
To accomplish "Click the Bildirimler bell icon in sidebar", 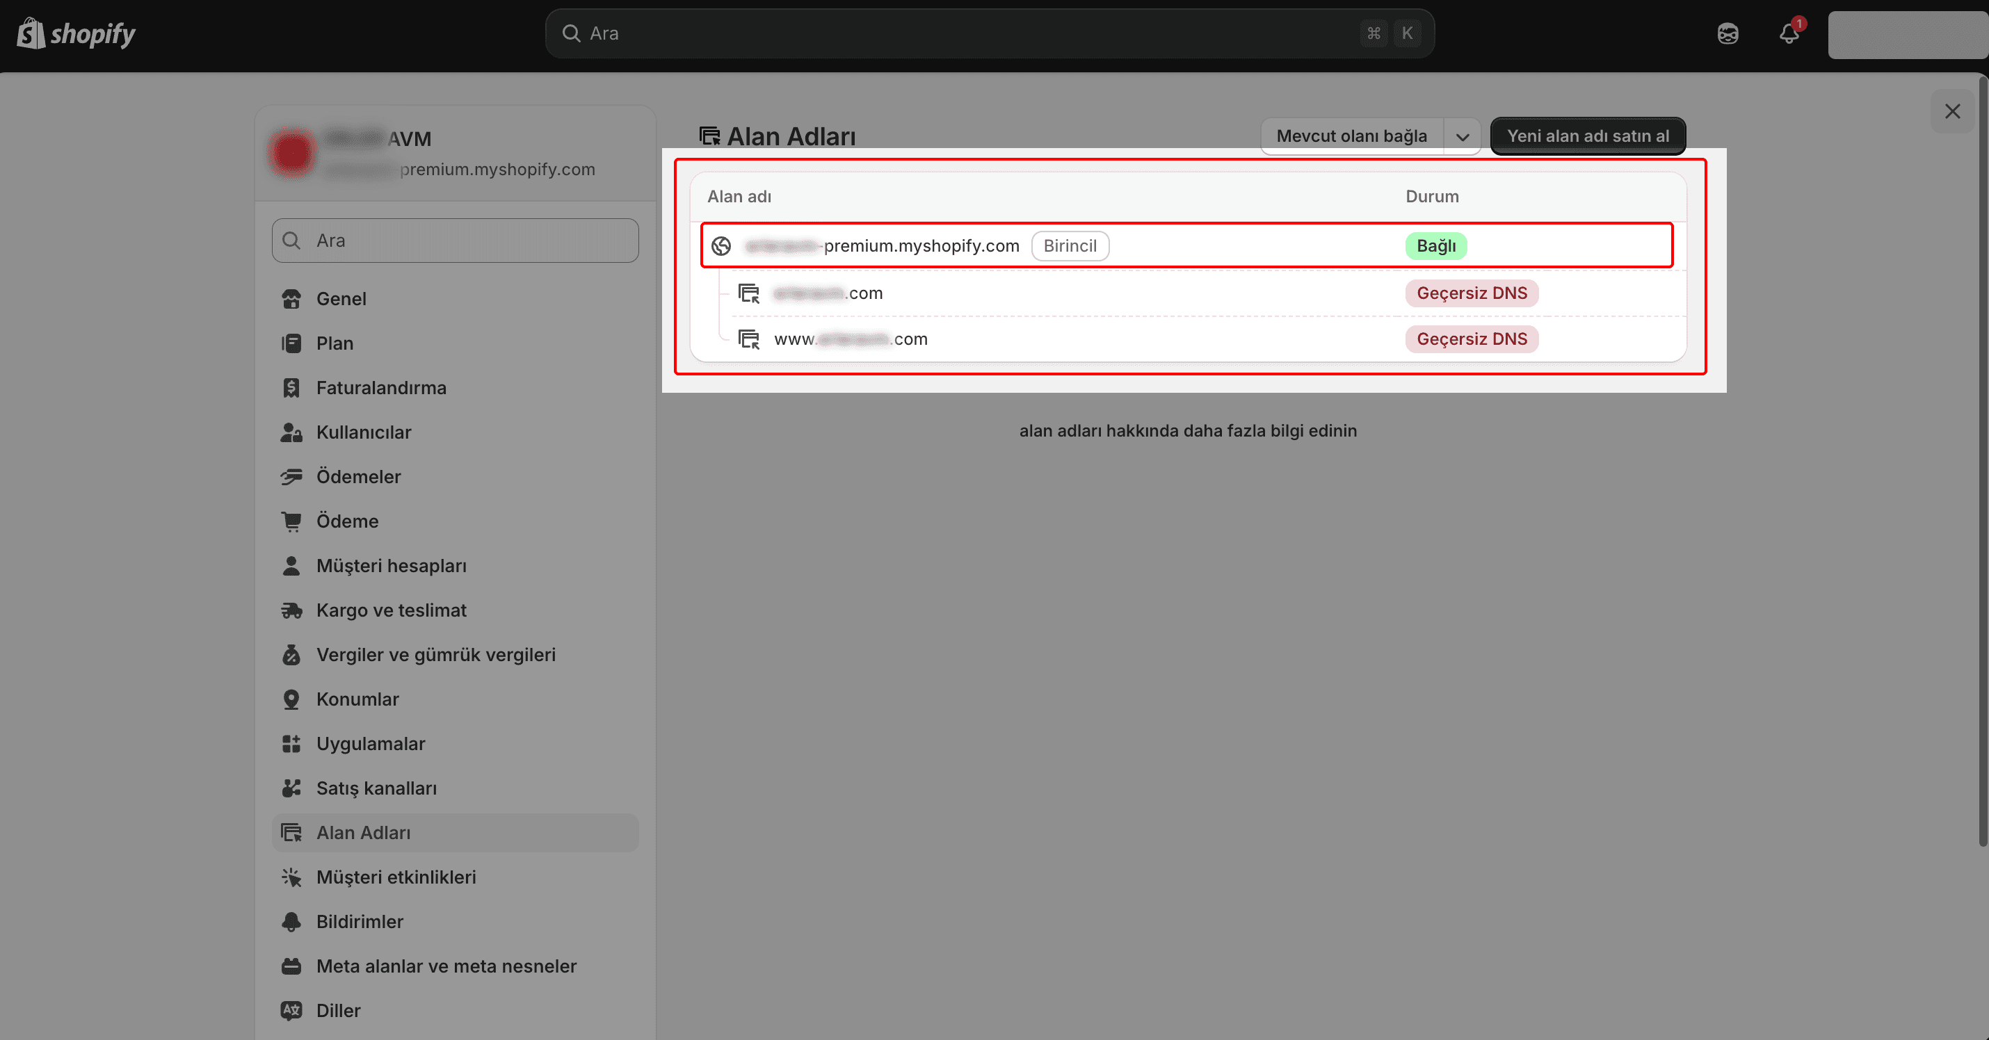I will coord(291,921).
